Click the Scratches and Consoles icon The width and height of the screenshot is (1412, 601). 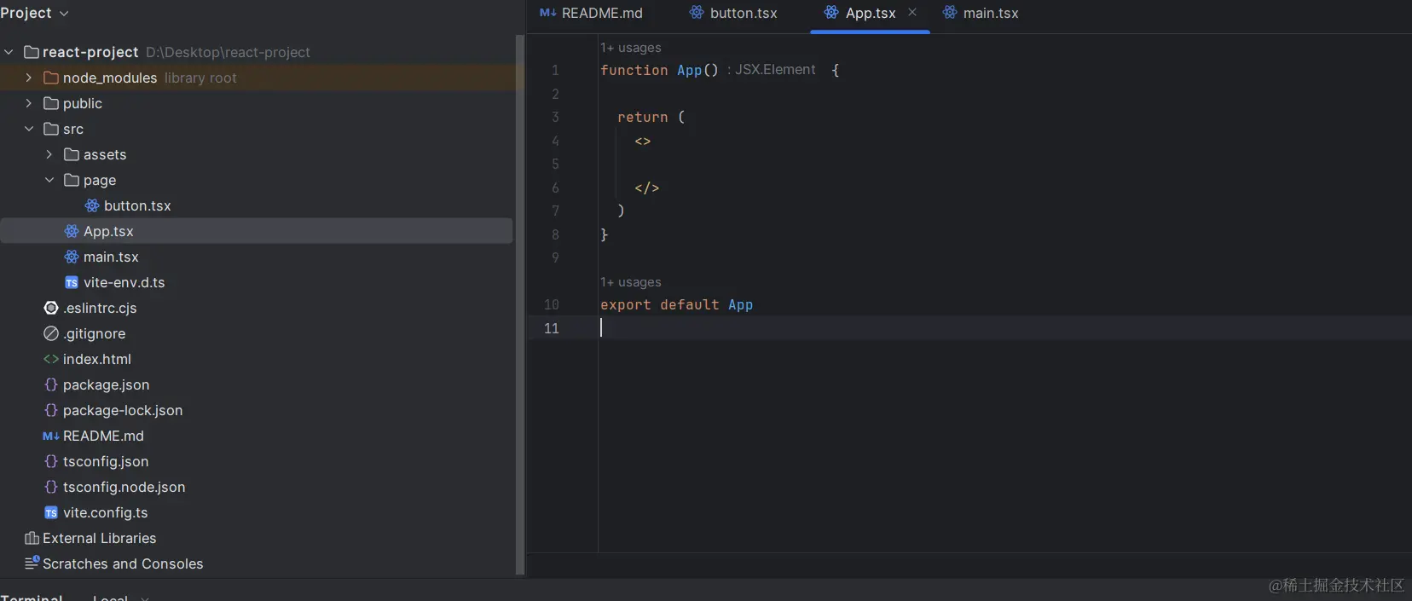tap(32, 563)
